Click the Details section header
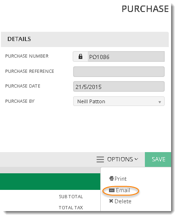Viewport: 178px width, 218px height. click(x=85, y=39)
